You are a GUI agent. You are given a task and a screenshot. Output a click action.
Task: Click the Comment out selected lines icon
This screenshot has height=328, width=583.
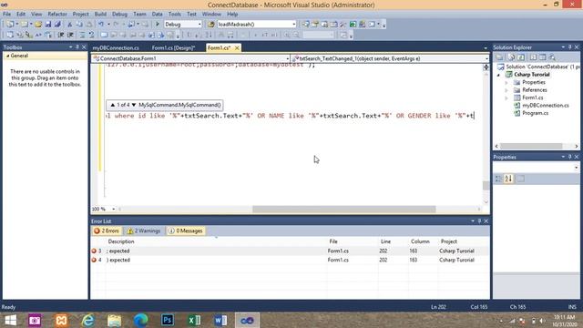pos(82,35)
